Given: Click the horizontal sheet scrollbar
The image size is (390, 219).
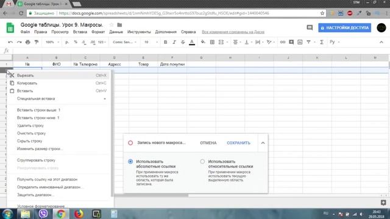Looking at the screenshot, I should (x=151, y=195).
